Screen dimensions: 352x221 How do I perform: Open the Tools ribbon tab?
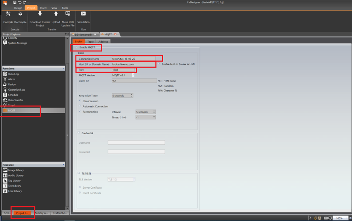tap(65, 8)
